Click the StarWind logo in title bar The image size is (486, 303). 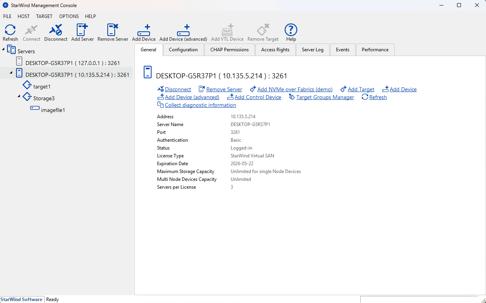pos(6,5)
